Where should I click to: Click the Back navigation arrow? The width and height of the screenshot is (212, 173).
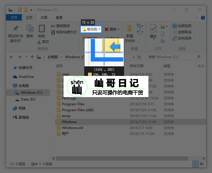(11, 57)
